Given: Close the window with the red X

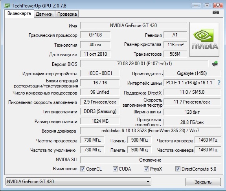Looking at the screenshot, I should pyautogui.click(x=218, y=5).
